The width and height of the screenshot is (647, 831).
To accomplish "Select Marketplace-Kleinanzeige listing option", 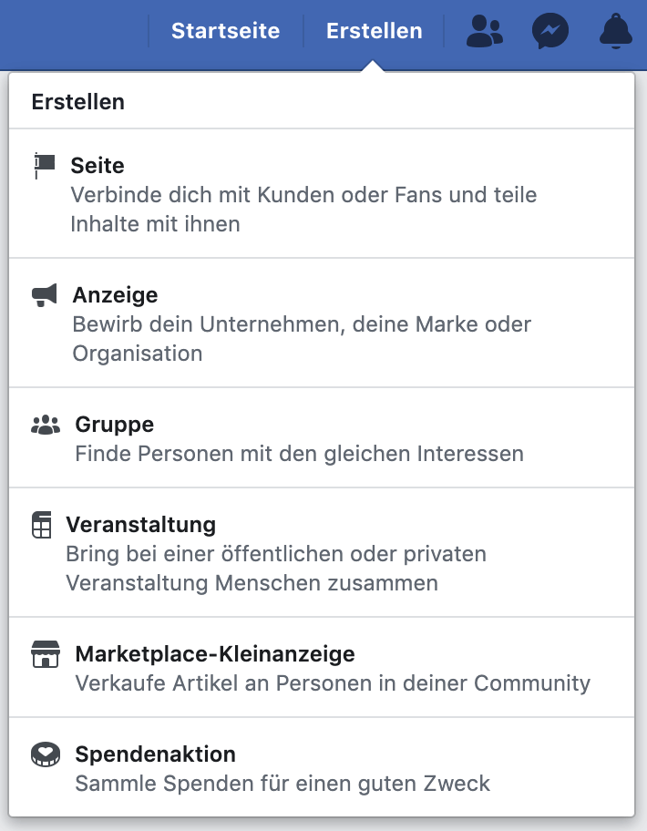I will [x=215, y=654].
